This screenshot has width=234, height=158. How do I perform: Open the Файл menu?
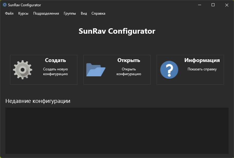pos(9,13)
